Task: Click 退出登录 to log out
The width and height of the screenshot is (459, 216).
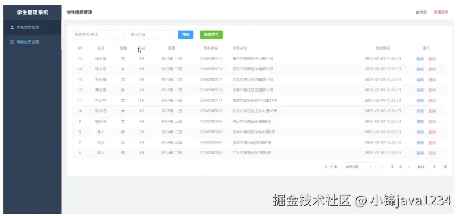Action: [x=441, y=12]
